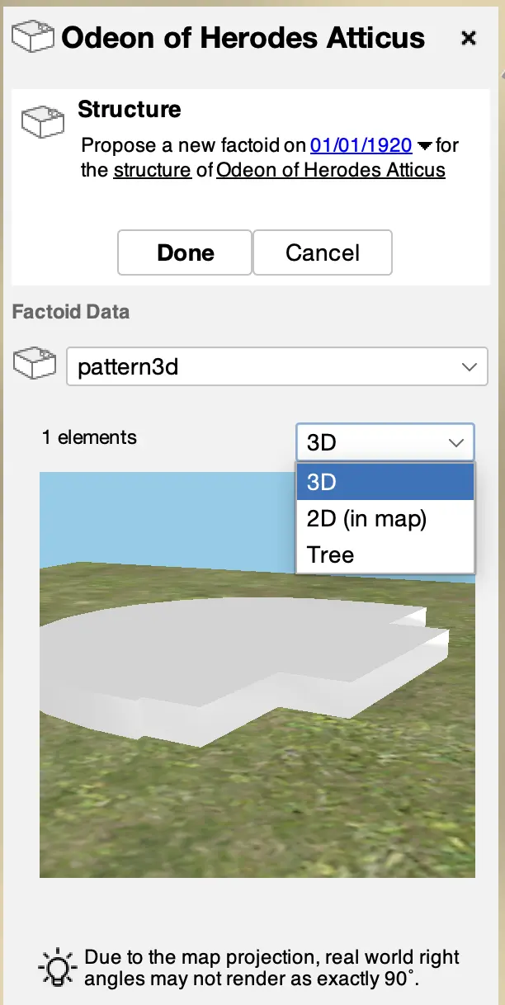Click the structure icon beside the panel title
This screenshot has height=1005, width=505.
click(x=34, y=37)
